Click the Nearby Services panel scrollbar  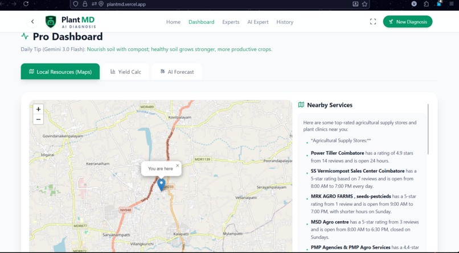coord(428,129)
